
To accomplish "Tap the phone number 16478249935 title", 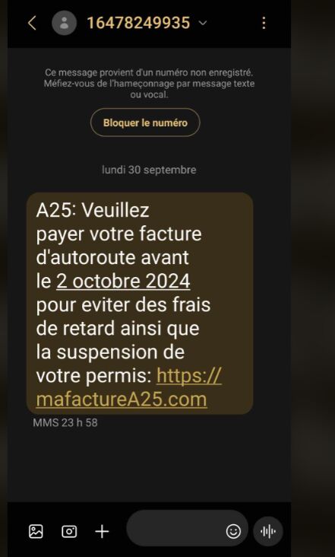I will pos(138,23).
